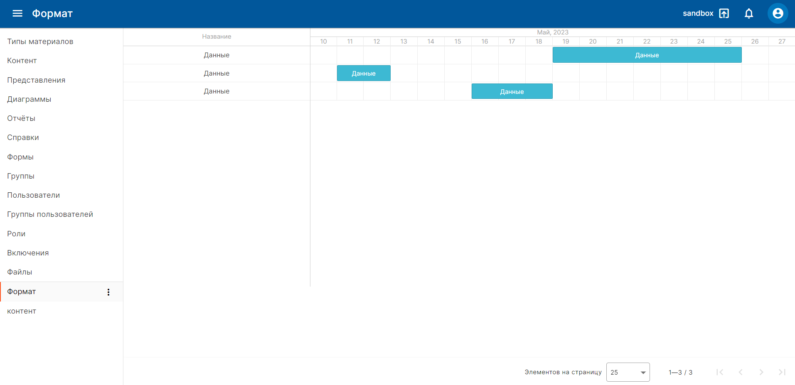Click the Название column header

(217, 37)
